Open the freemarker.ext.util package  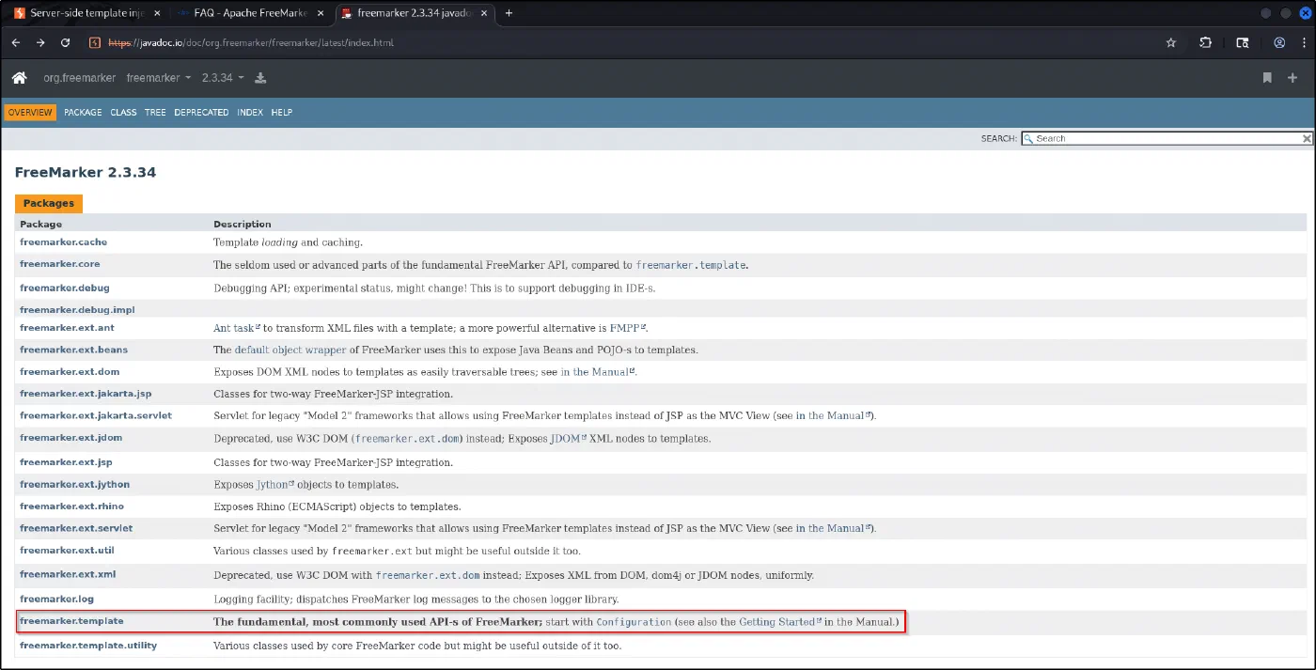pyautogui.click(x=67, y=550)
